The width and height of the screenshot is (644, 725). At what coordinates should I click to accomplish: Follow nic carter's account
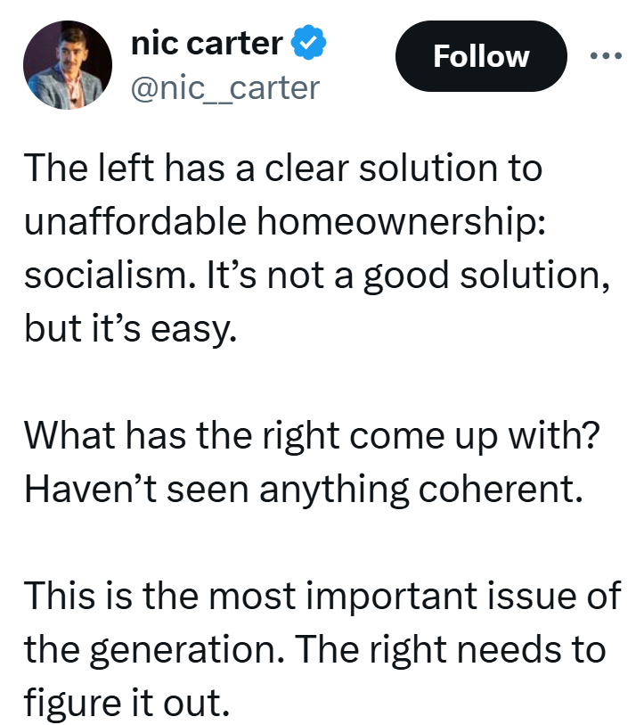pos(481,56)
